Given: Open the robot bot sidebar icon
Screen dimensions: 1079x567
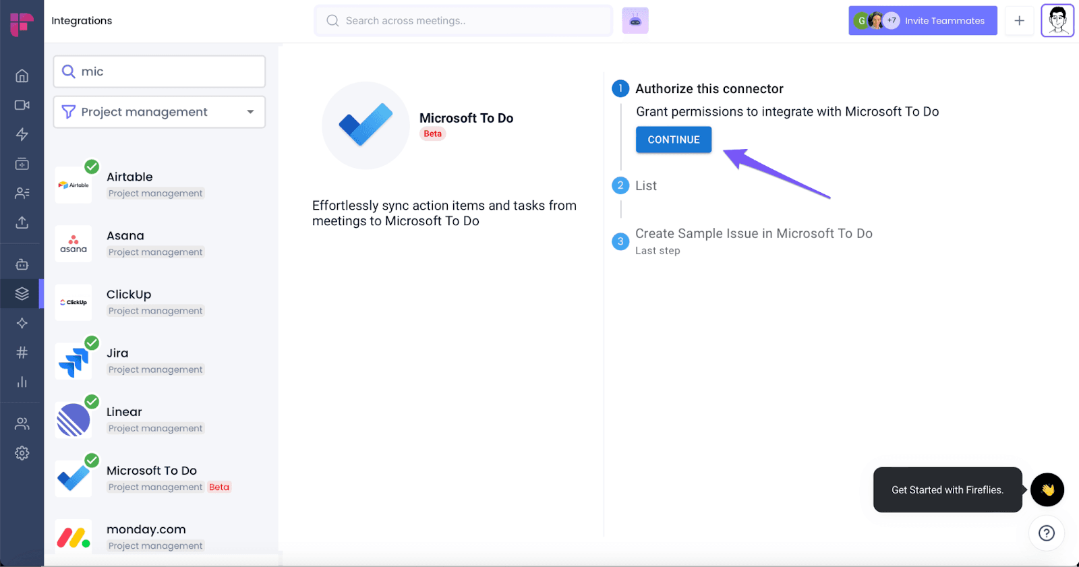Looking at the screenshot, I should (22, 264).
